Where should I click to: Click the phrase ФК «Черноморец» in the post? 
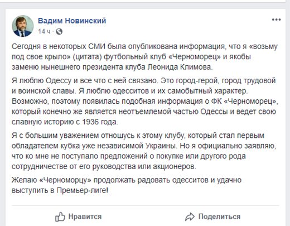[x=244, y=102]
